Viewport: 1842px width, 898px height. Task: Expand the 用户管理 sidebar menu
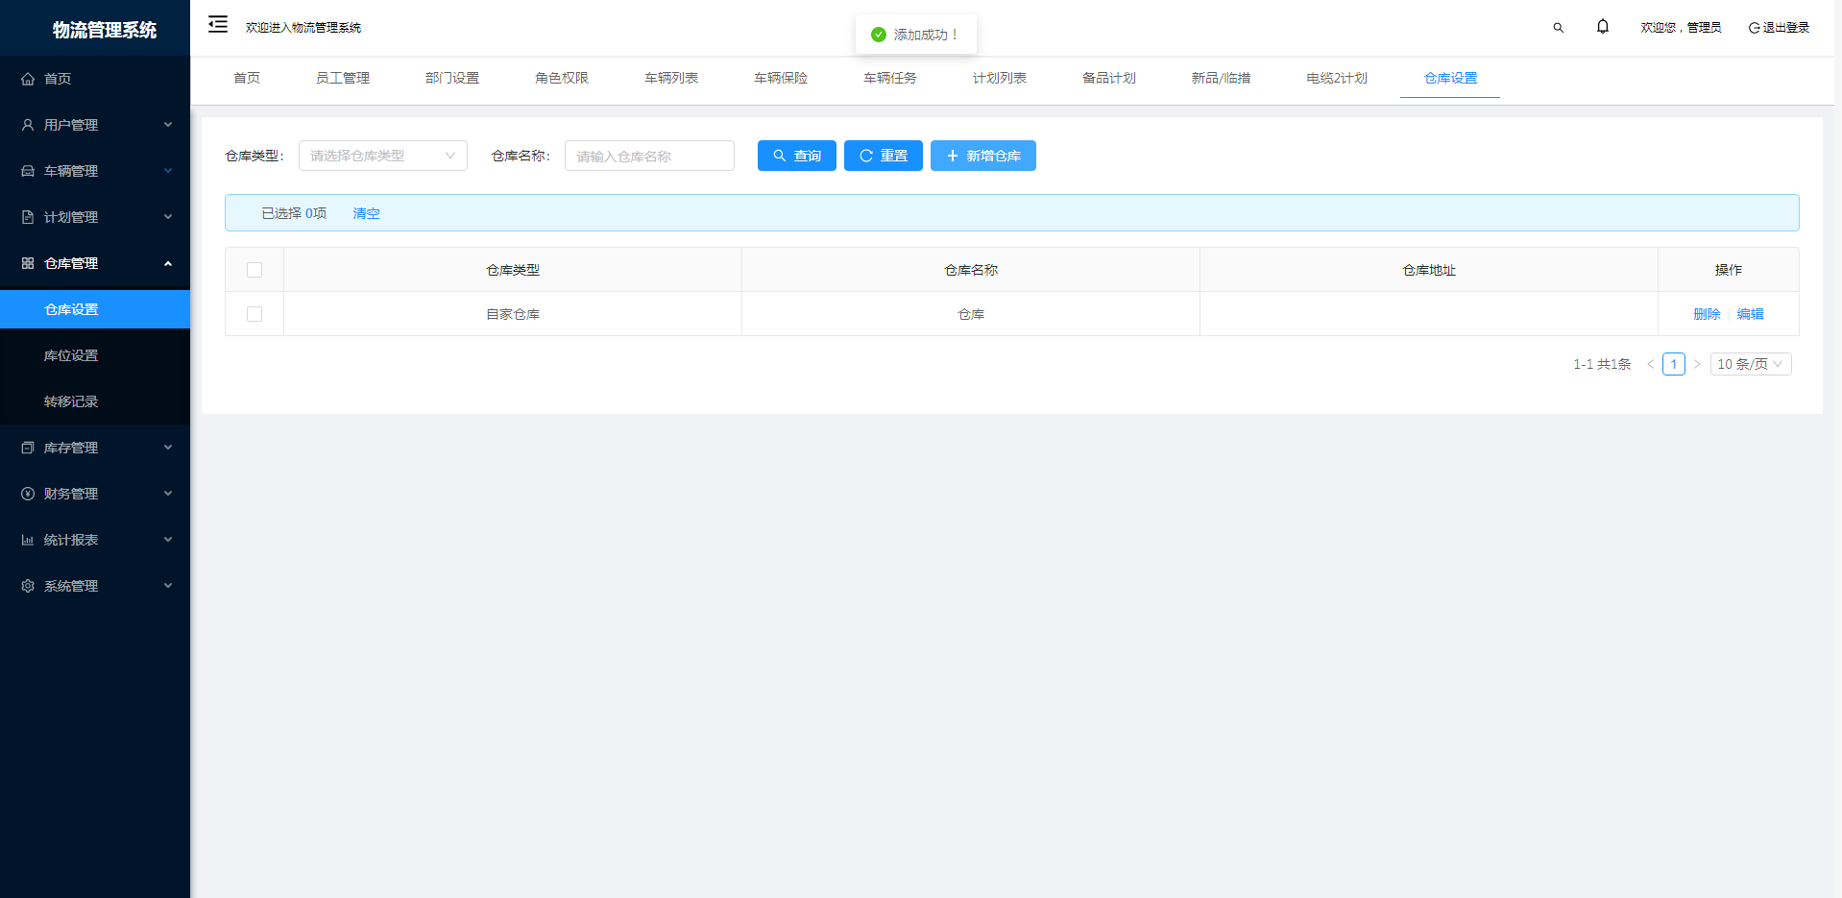pos(95,125)
